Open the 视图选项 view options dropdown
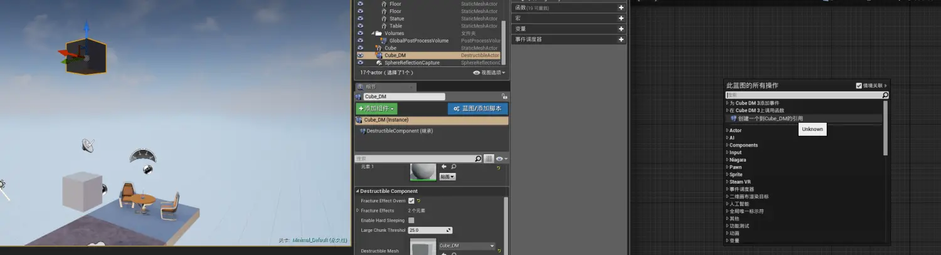Image resolution: width=941 pixels, height=255 pixels. 489,73
